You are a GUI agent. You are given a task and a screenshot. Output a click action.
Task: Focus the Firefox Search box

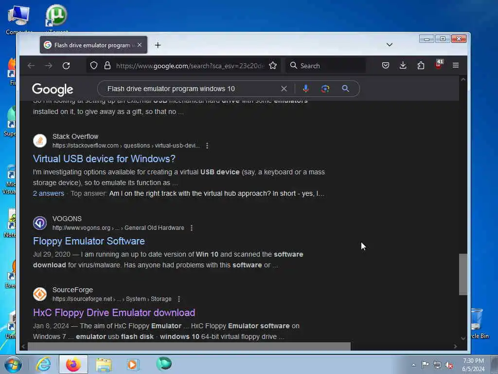click(325, 66)
